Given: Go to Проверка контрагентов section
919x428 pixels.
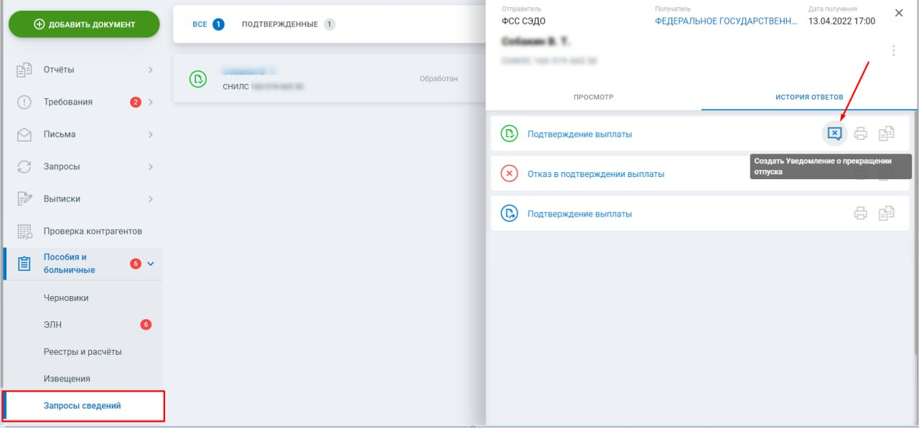Looking at the screenshot, I should click(x=93, y=231).
